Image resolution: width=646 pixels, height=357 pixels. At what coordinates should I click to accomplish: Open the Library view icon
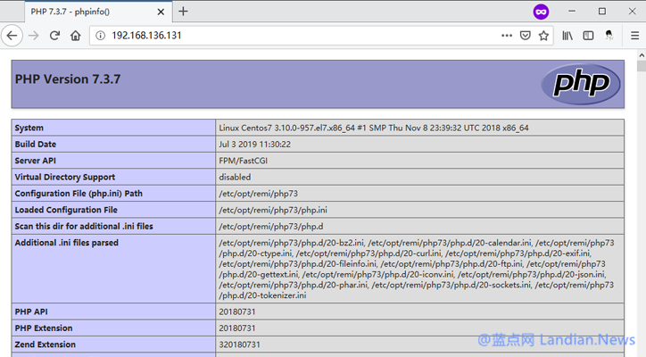pyautogui.click(x=567, y=36)
